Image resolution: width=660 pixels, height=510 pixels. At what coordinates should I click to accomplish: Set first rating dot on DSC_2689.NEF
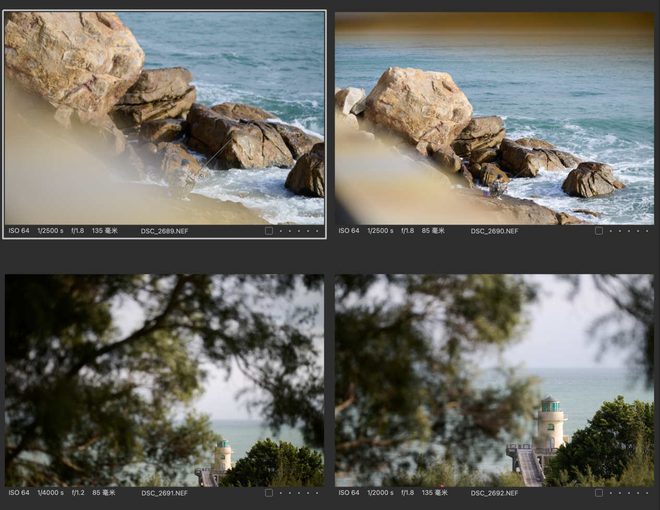click(281, 231)
